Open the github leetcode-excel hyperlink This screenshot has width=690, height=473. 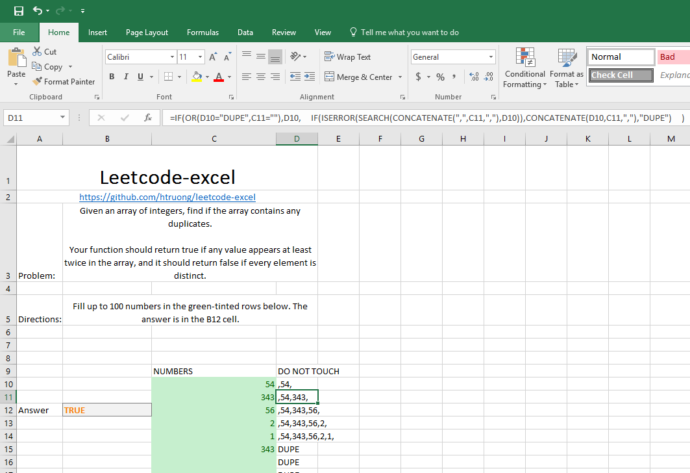167,197
